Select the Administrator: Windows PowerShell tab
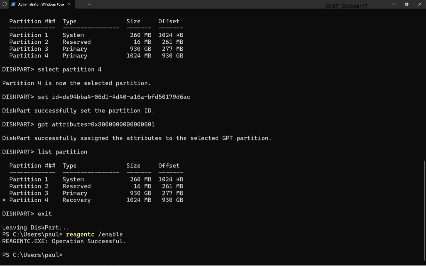The height and width of the screenshot is (266, 426). (41, 4)
